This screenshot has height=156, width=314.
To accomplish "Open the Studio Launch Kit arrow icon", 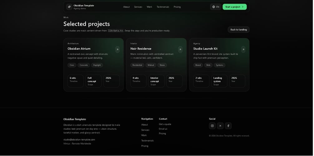I will [x=243, y=49].
